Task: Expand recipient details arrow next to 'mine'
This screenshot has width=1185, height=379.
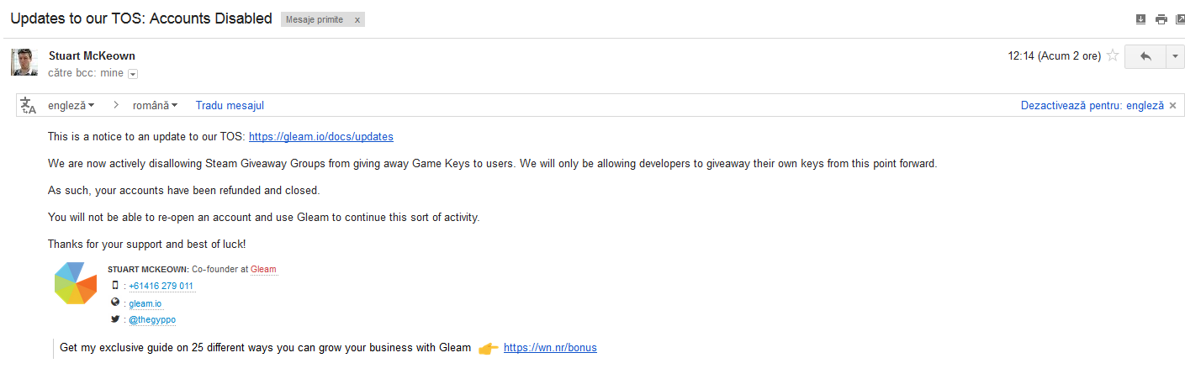Action: point(133,74)
